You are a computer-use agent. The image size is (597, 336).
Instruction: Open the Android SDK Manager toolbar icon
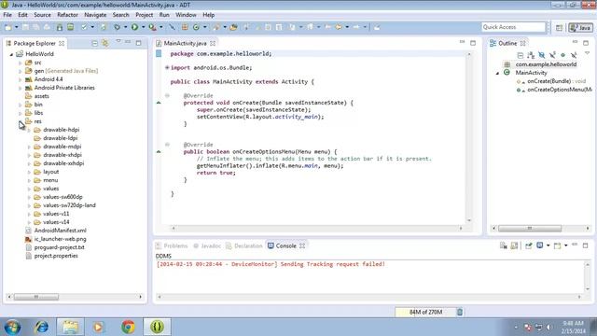(x=60, y=27)
